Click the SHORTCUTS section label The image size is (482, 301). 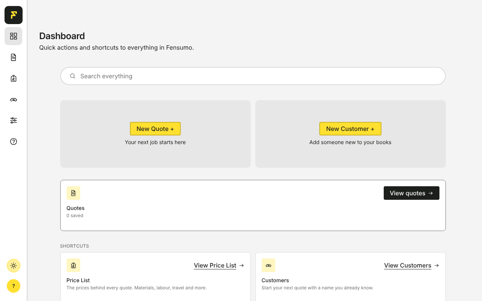click(x=75, y=246)
